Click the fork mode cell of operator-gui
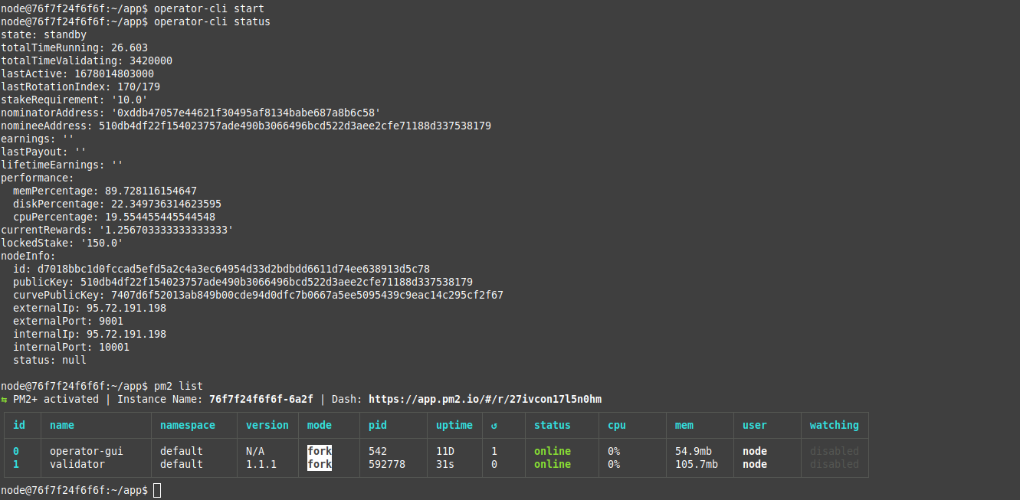This screenshot has width=1020, height=500. tap(319, 451)
